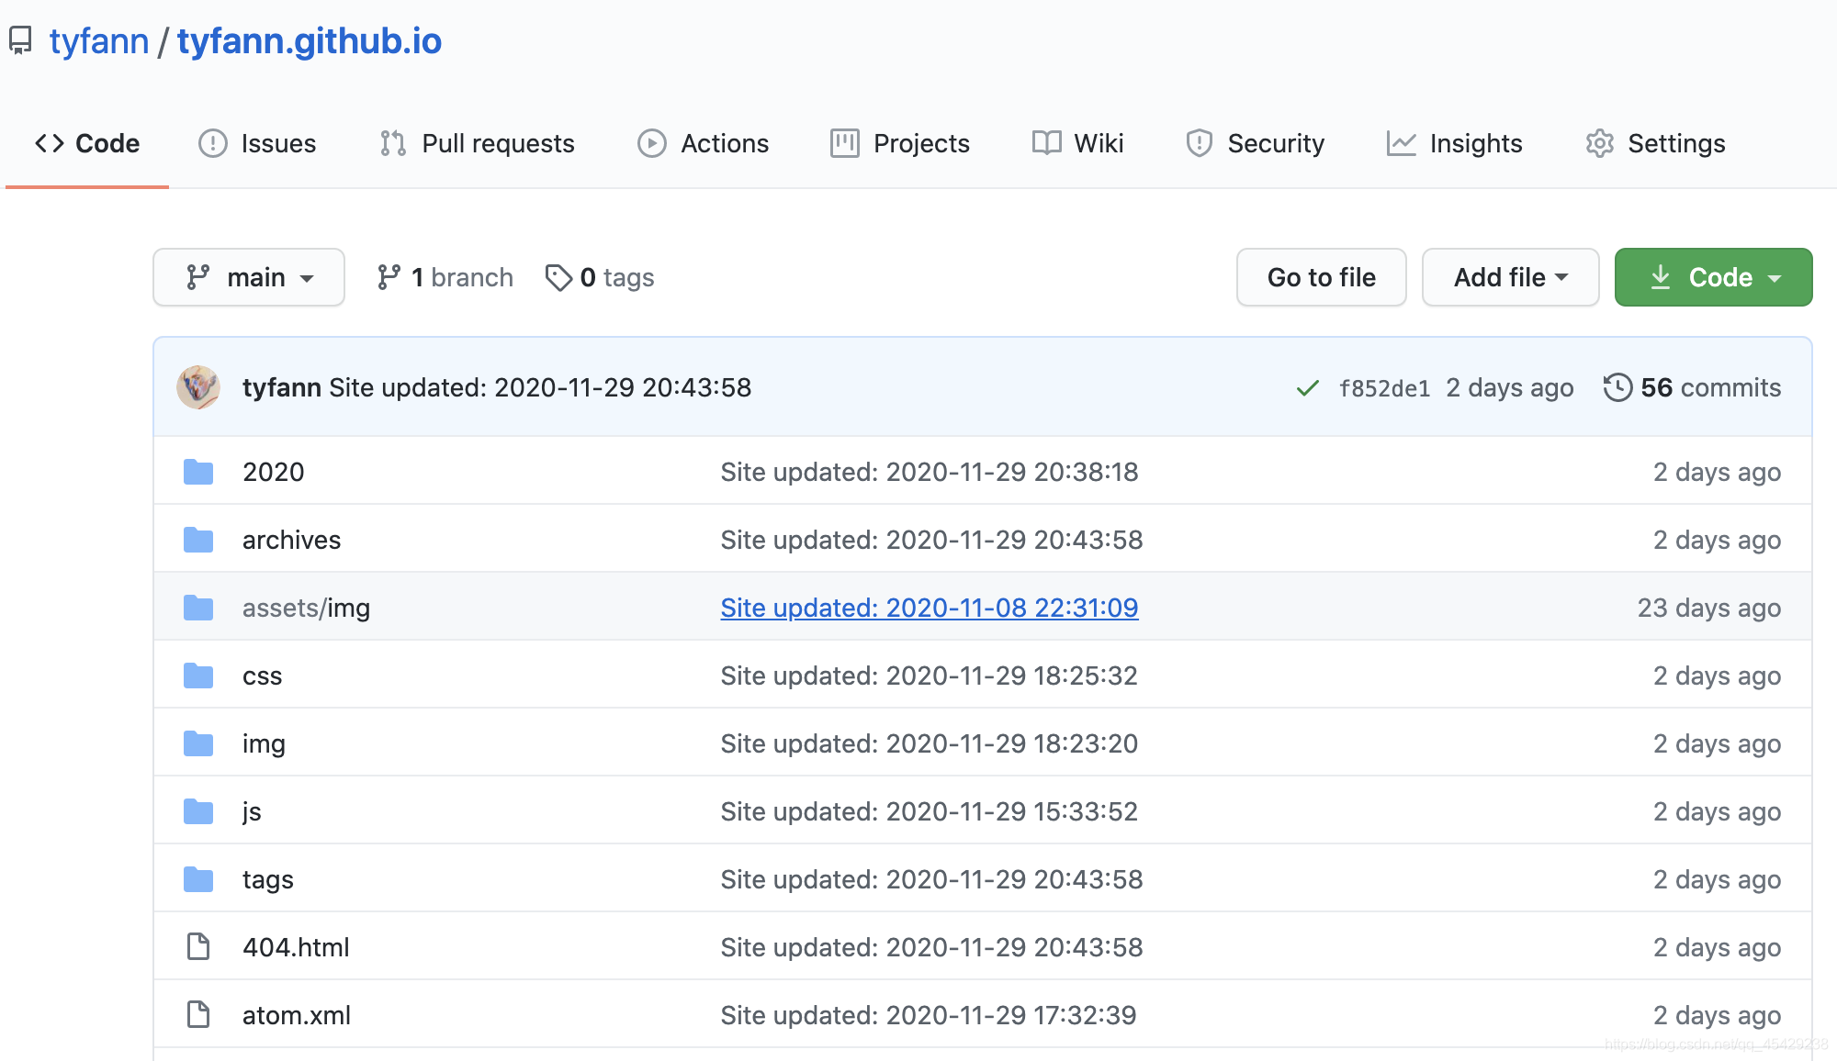Open tyfann author link in latest commit
Screen dimensions: 1837x1061
coord(282,387)
